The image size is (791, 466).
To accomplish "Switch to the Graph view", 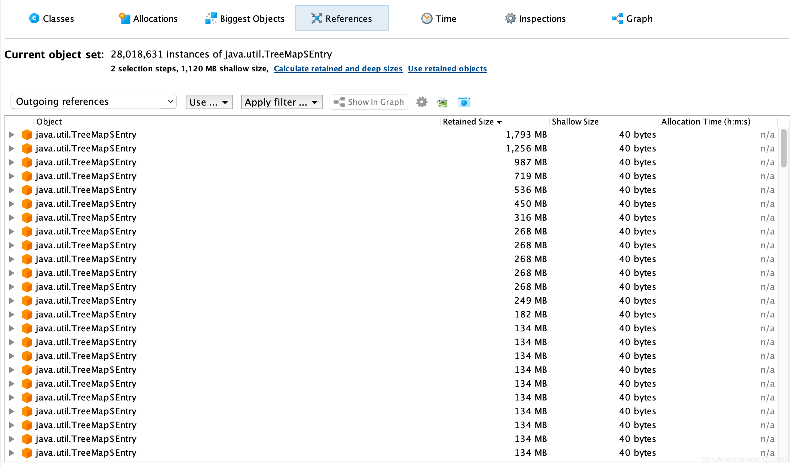I will tap(632, 19).
